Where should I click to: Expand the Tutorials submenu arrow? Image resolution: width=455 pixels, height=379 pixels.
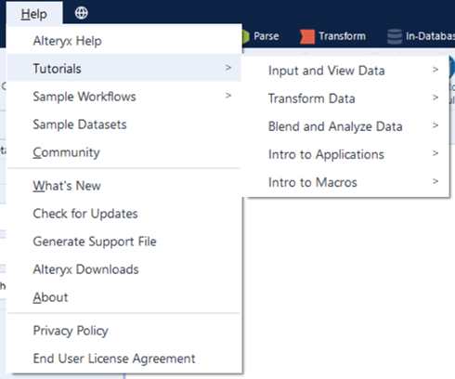(x=228, y=68)
